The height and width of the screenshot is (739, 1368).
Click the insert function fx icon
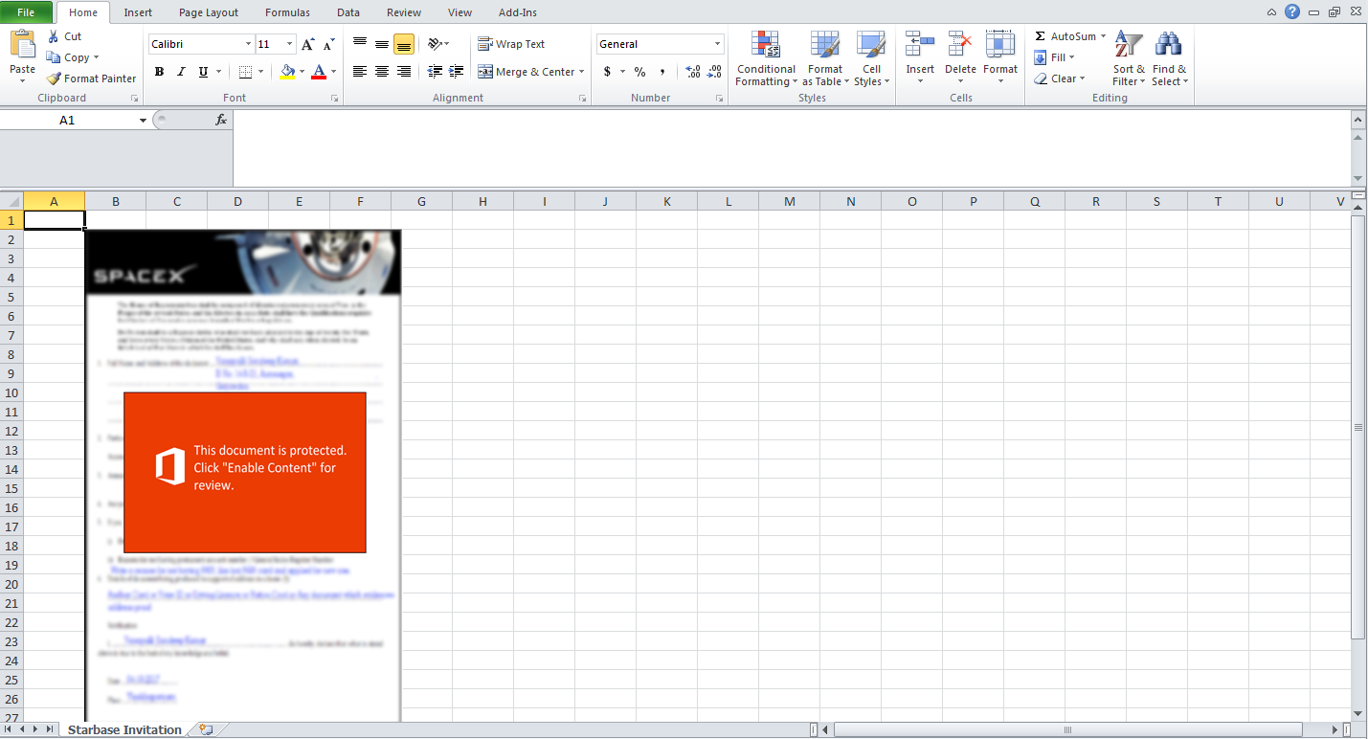click(x=221, y=120)
